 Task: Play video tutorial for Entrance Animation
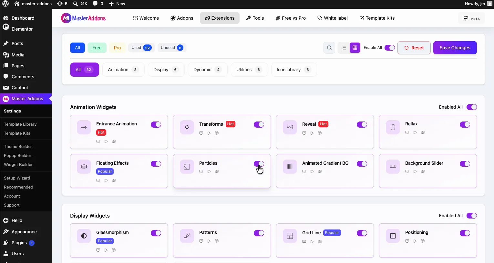pos(106,141)
